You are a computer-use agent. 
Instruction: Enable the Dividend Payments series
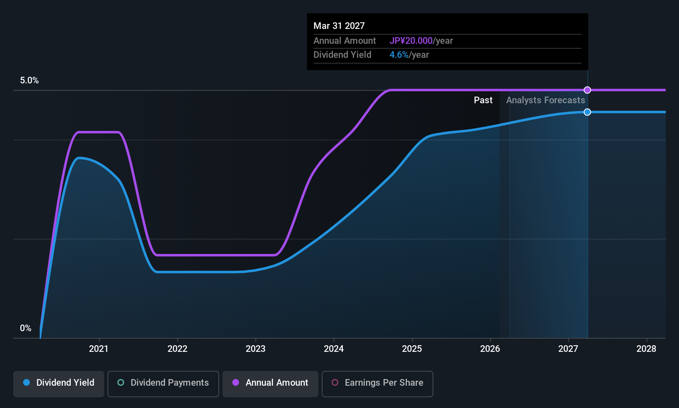click(163, 384)
